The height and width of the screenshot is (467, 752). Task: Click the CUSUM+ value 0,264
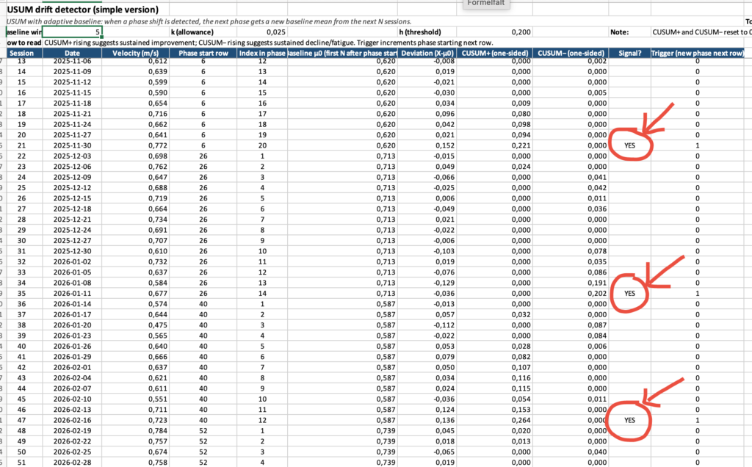coord(521,420)
